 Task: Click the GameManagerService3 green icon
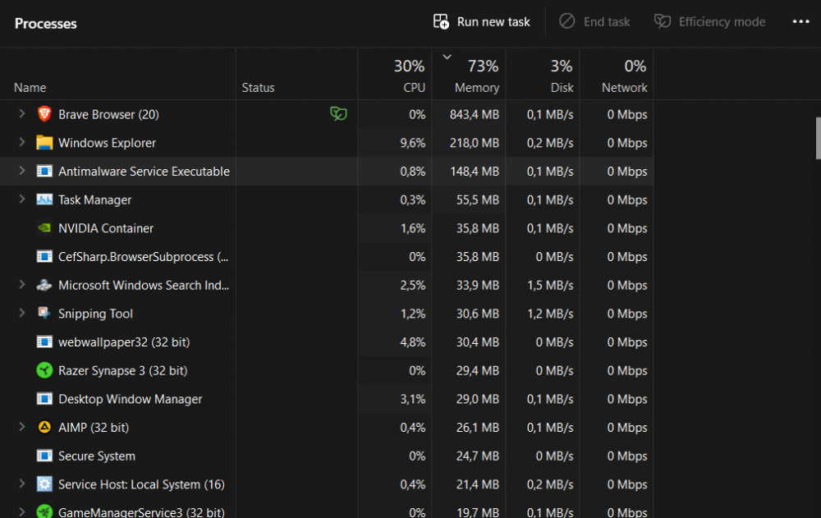tap(44, 511)
